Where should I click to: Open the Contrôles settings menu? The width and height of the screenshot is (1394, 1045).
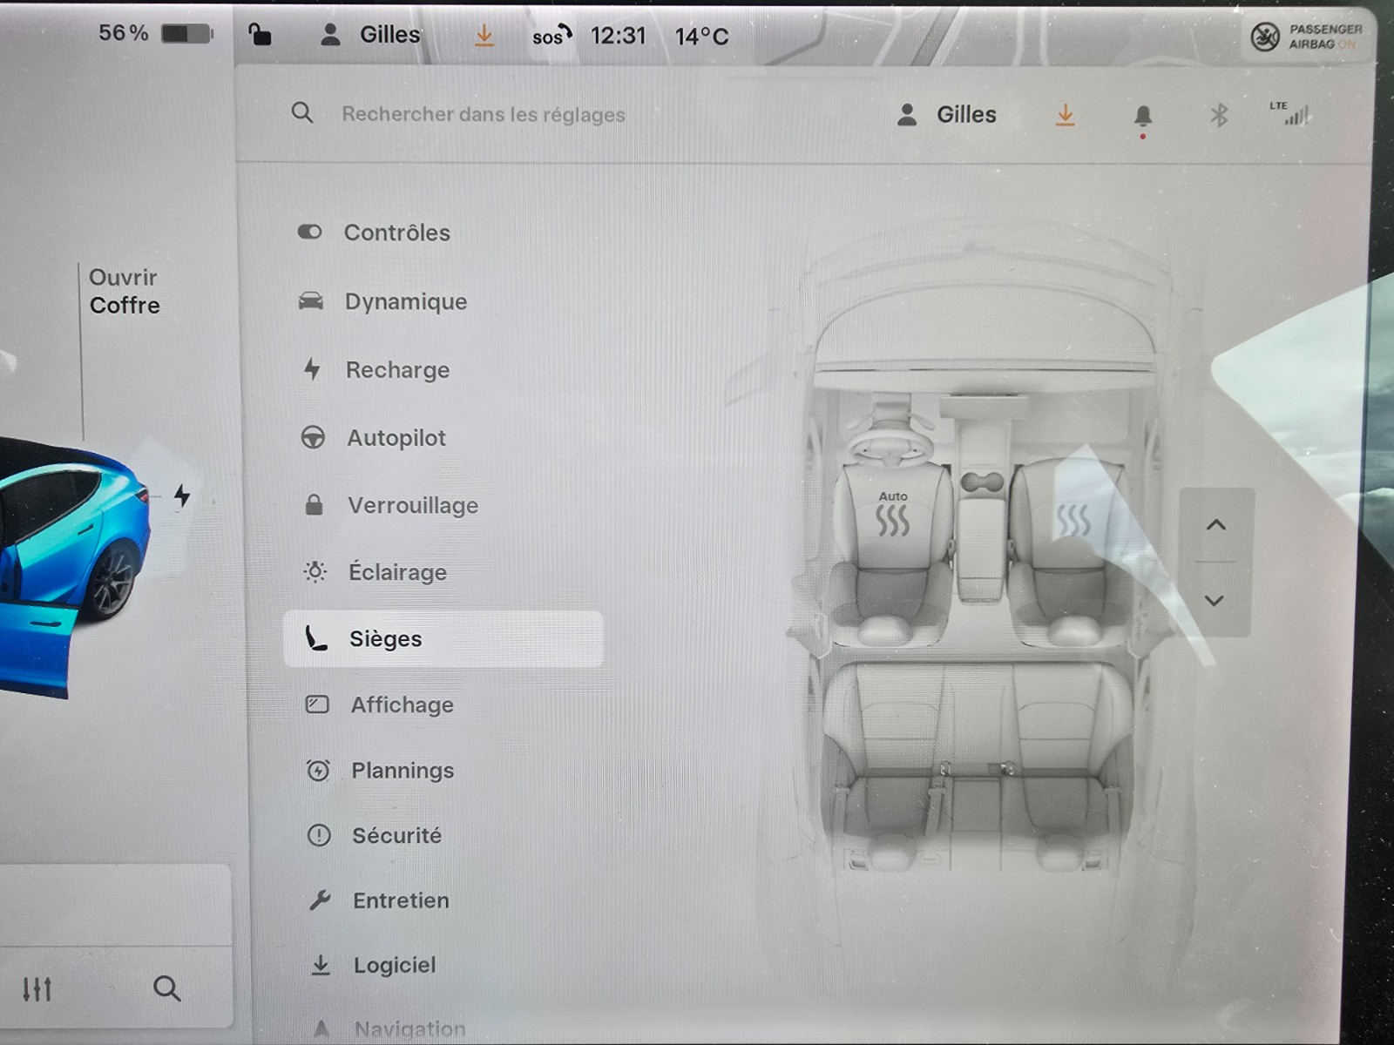tap(396, 233)
